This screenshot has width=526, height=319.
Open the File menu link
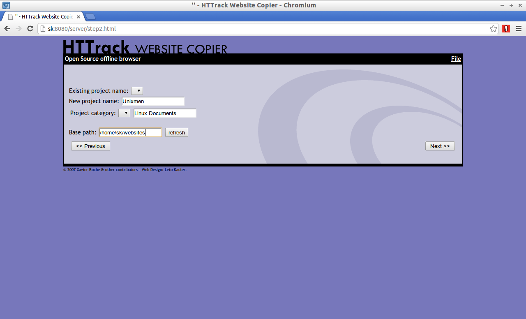(x=456, y=59)
